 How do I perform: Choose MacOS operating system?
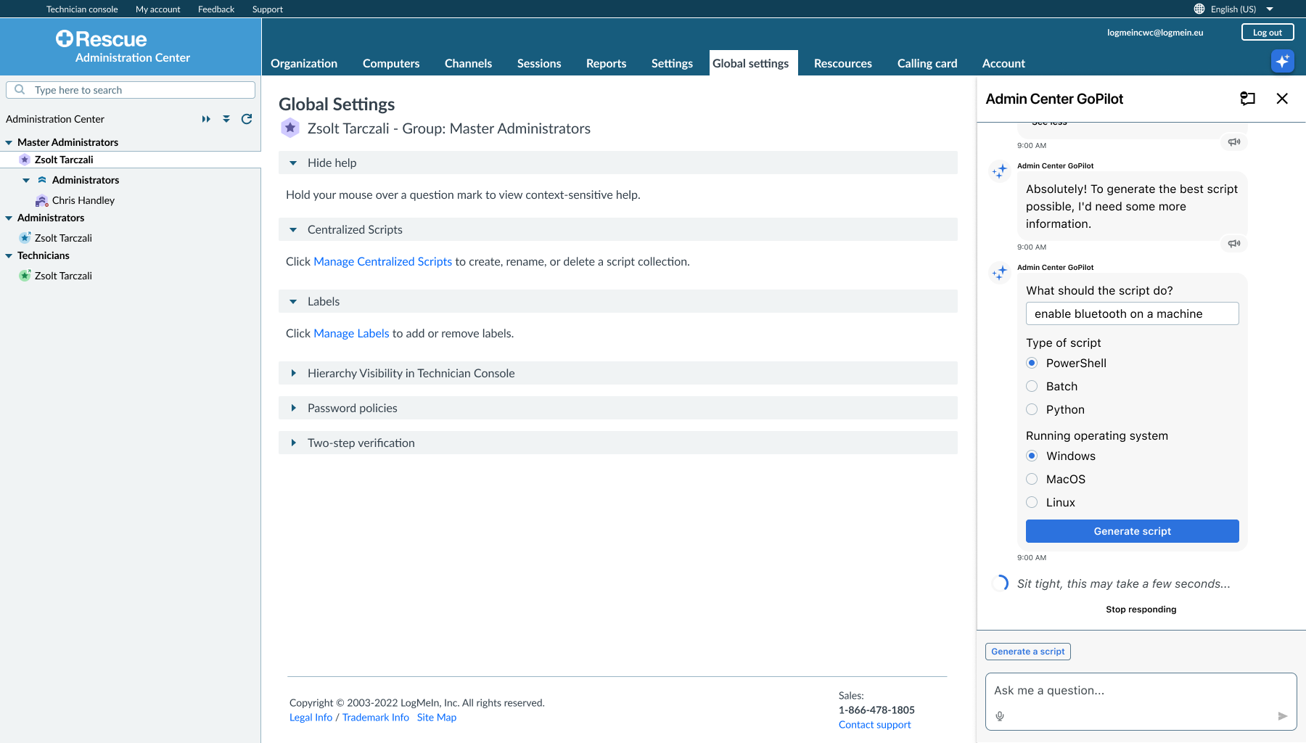pyautogui.click(x=1032, y=479)
